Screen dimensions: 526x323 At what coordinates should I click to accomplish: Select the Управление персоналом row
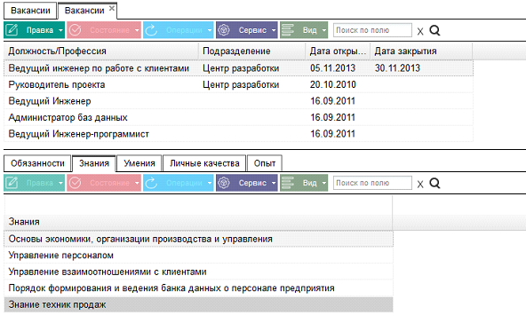coord(198,256)
